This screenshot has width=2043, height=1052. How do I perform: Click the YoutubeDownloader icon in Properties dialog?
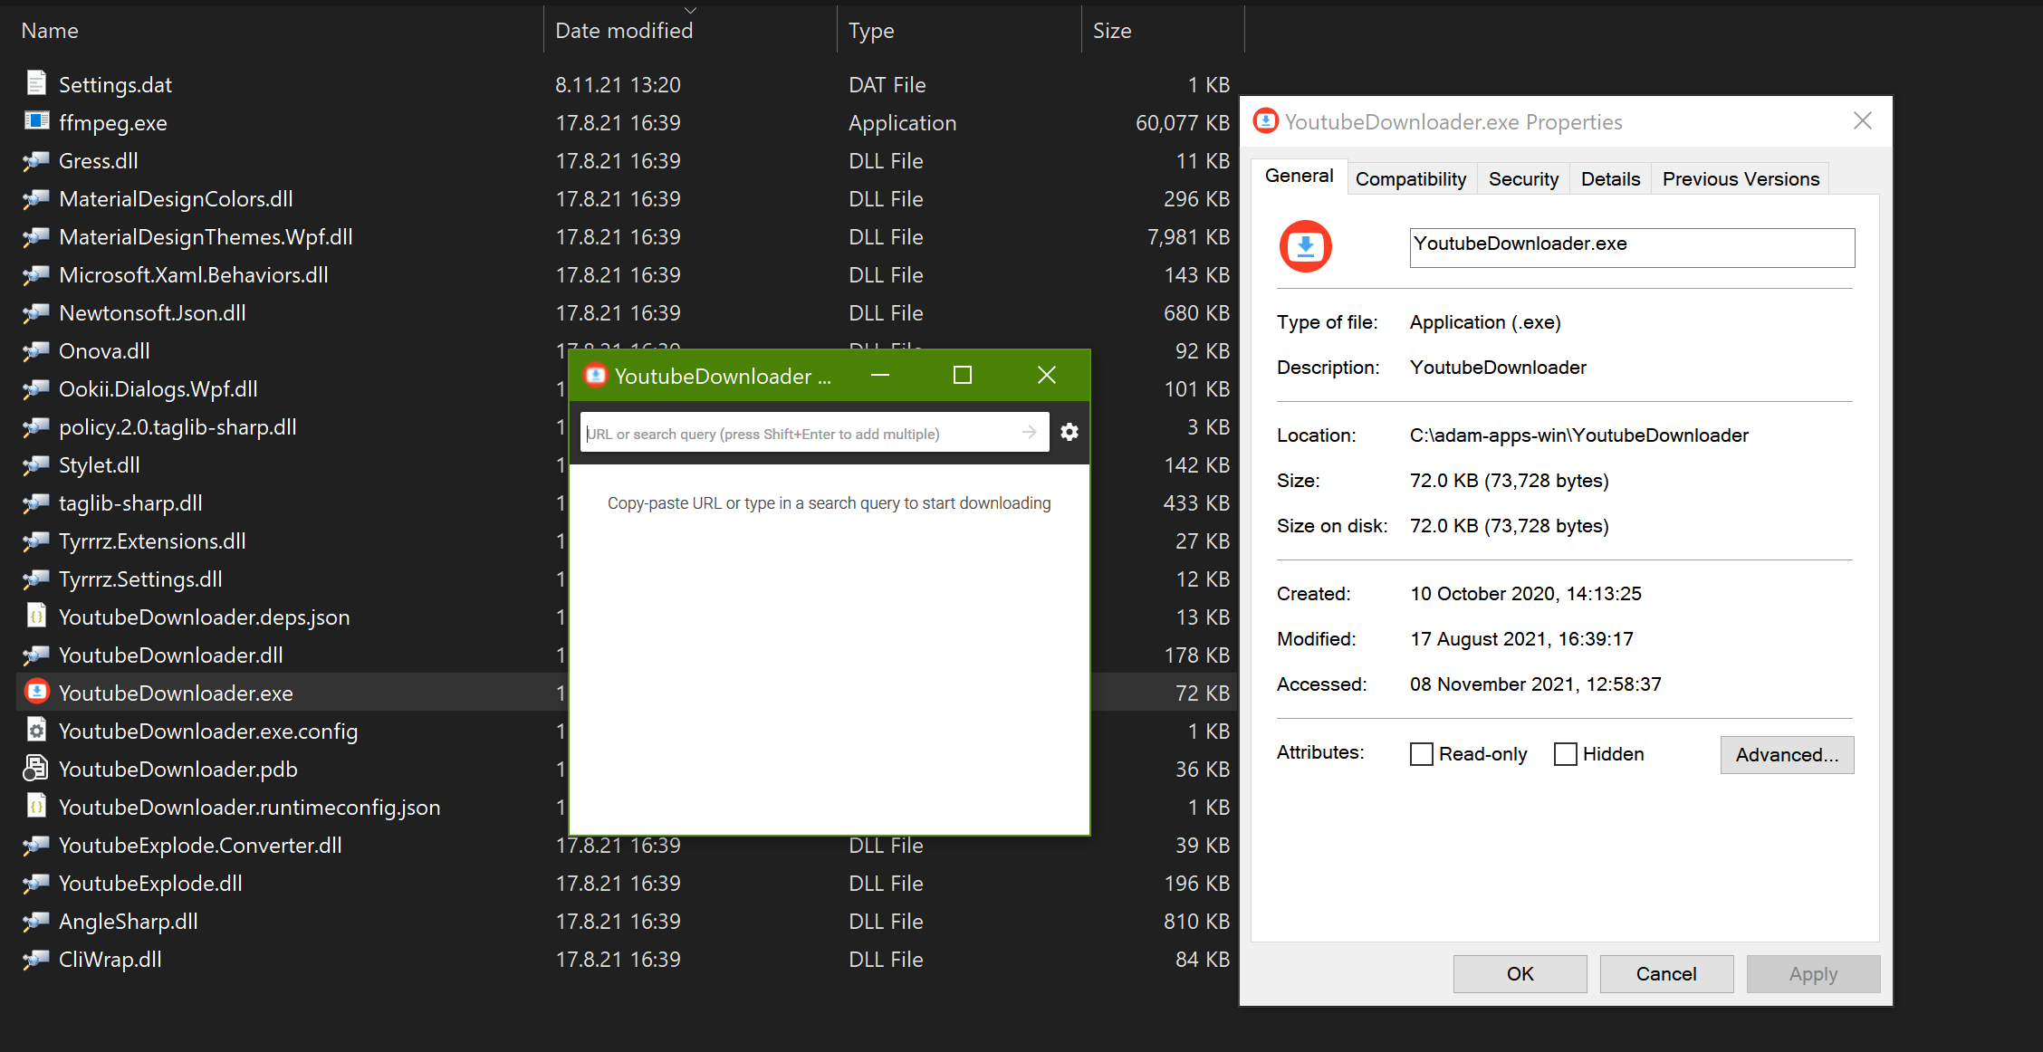tap(1305, 246)
